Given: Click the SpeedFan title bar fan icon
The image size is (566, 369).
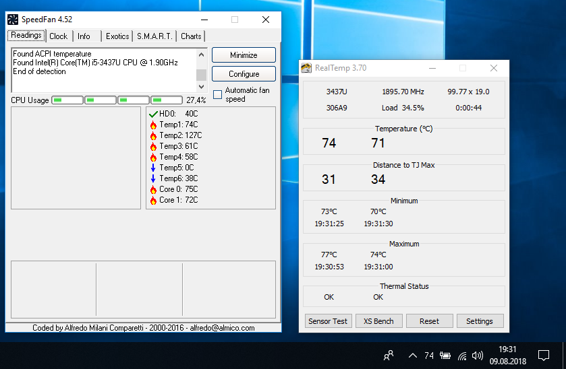Looking at the screenshot, I should click(x=13, y=20).
